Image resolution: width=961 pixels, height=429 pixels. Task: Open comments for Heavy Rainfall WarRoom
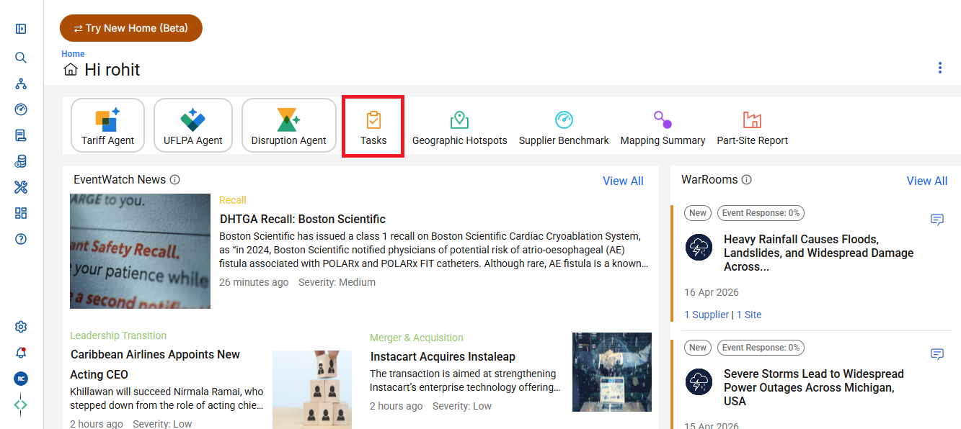937,220
